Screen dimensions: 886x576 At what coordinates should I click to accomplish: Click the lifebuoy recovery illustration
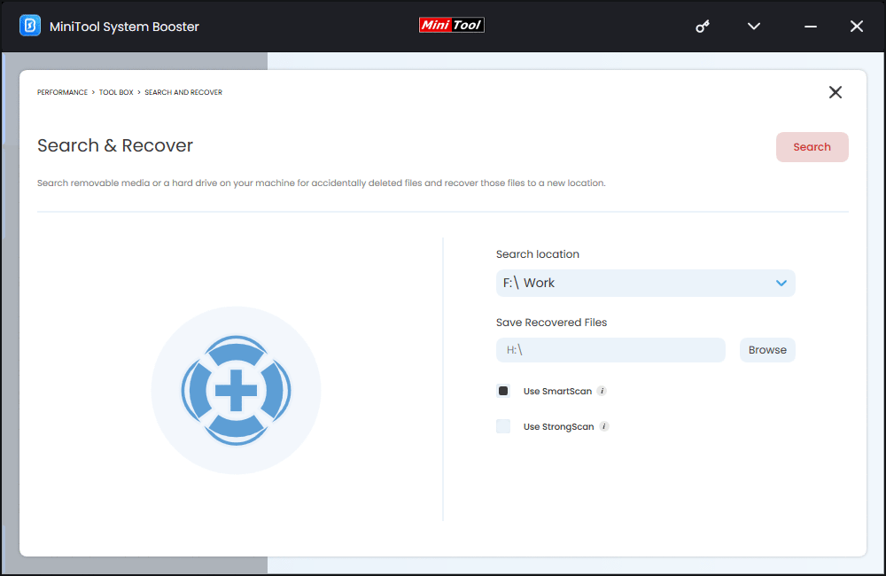tap(237, 390)
